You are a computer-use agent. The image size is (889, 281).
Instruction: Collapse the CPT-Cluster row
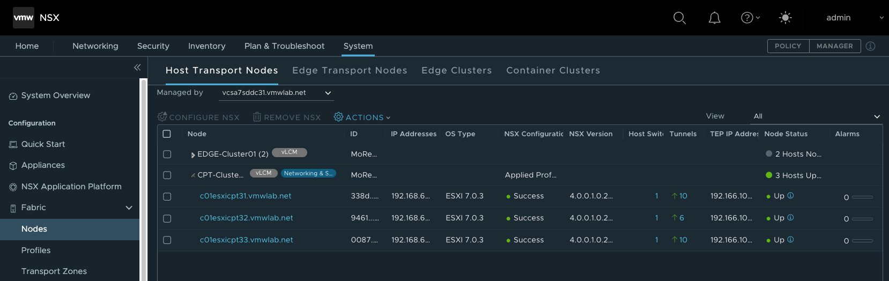[193, 175]
